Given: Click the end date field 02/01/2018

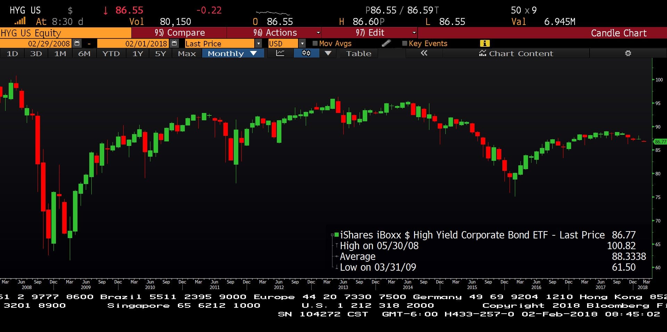Looking at the screenshot, I should click(x=133, y=44).
